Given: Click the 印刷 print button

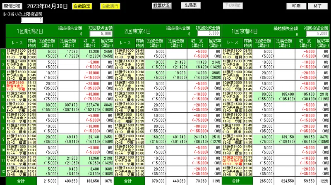Looking at the screenshot, I should [x=296, y=6].
